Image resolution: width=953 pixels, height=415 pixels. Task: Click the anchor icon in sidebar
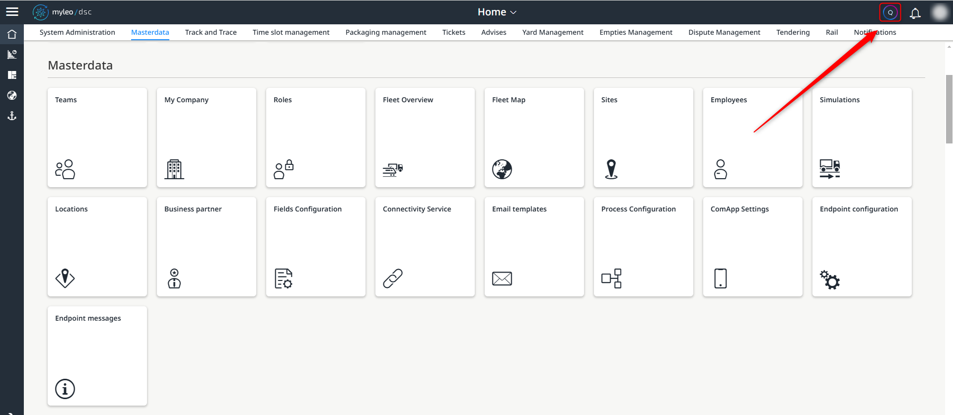coord(12,116)
